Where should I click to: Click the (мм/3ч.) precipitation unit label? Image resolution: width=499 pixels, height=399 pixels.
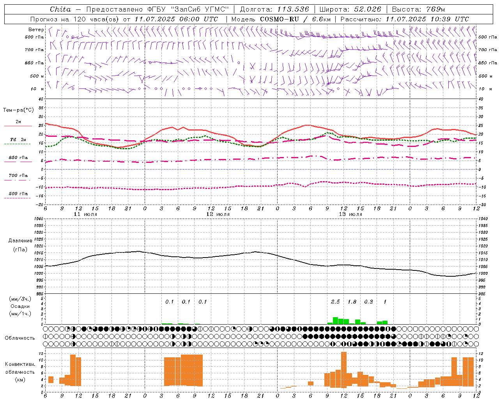[20, 299]
